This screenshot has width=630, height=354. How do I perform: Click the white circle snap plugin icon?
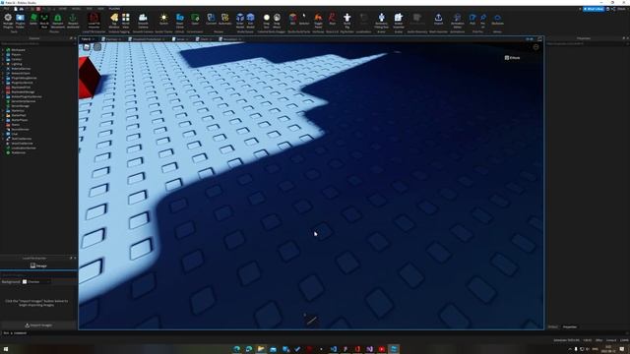(x=267, y=21)
